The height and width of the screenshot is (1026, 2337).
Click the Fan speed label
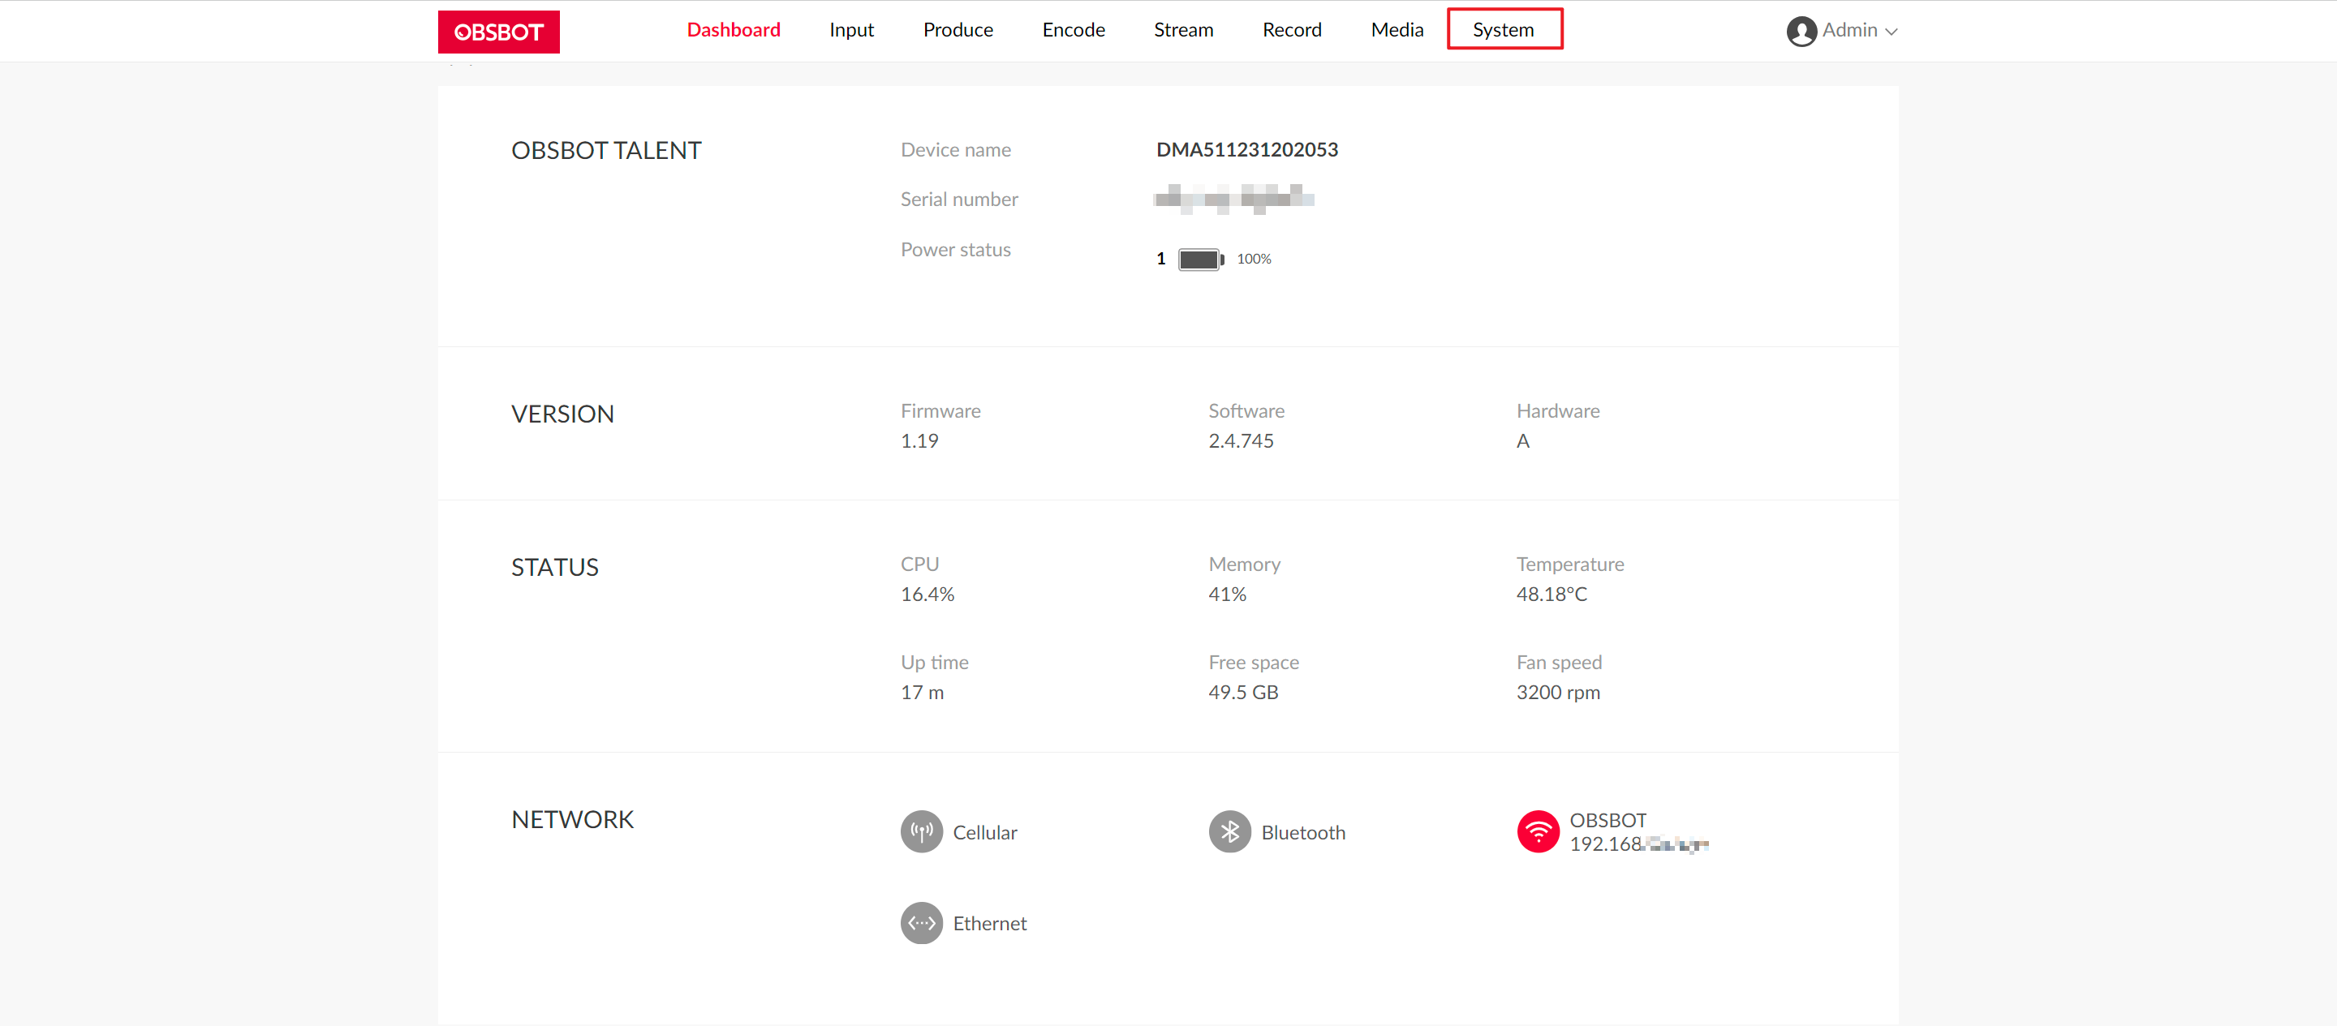(1559, 662)
